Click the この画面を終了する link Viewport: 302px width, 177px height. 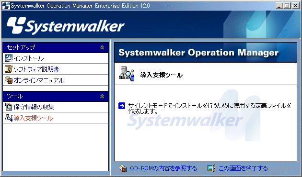[243, 168]
